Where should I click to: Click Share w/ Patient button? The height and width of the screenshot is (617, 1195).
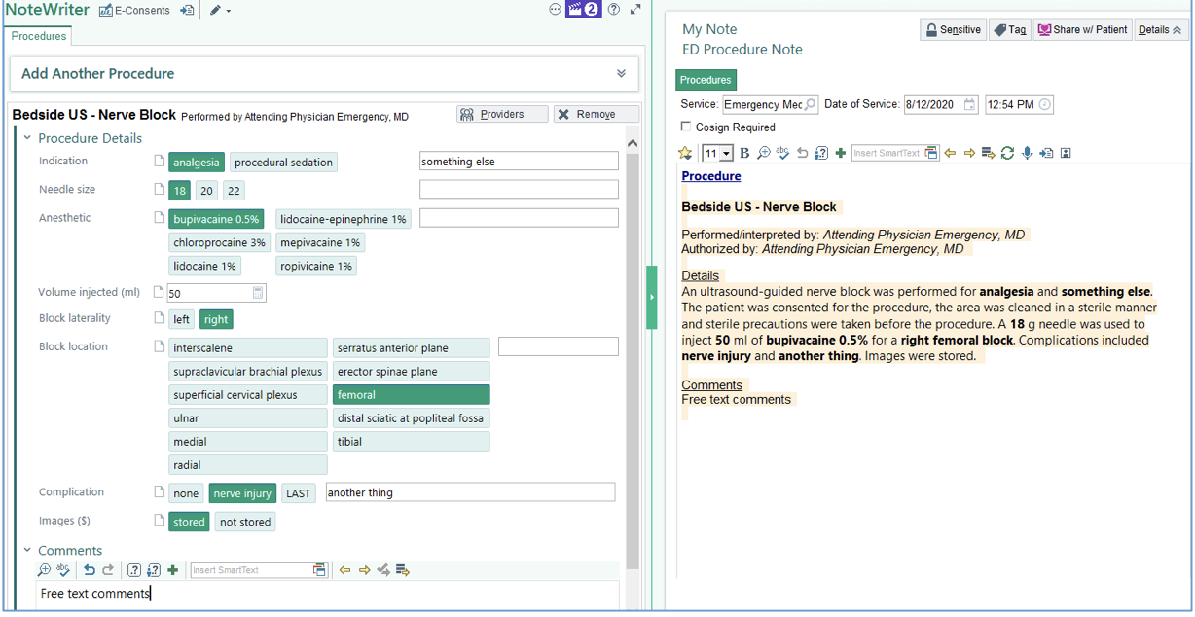point(1082,30)
